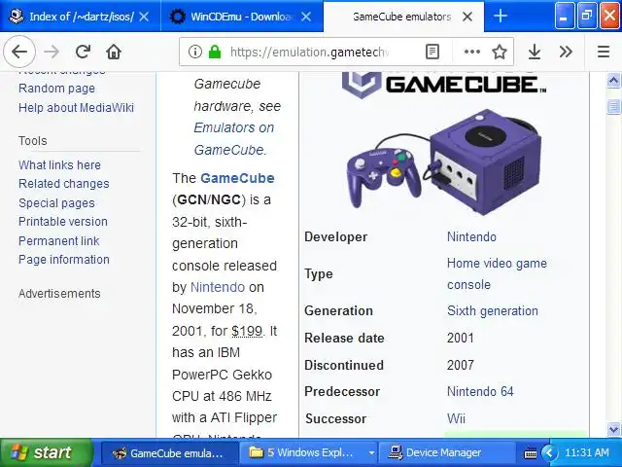Expand hidden system tray icons
This screenshot has width=622, height=467.
549,452
